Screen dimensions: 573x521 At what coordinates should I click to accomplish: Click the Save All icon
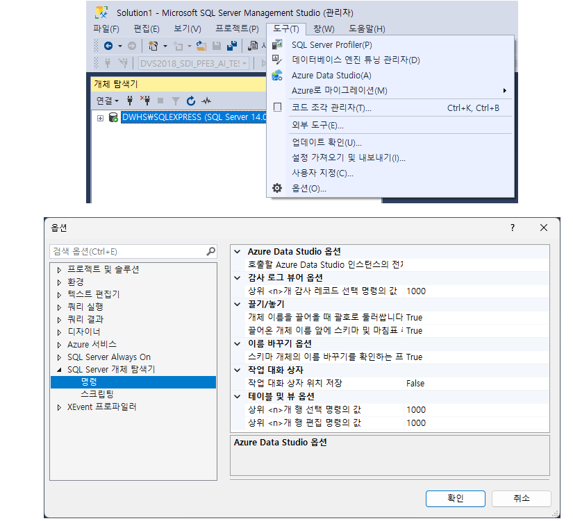point(232,46)
